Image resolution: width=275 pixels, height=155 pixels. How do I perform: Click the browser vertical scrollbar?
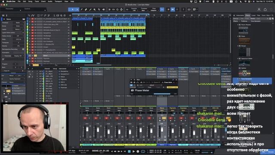tap(273, 56)
